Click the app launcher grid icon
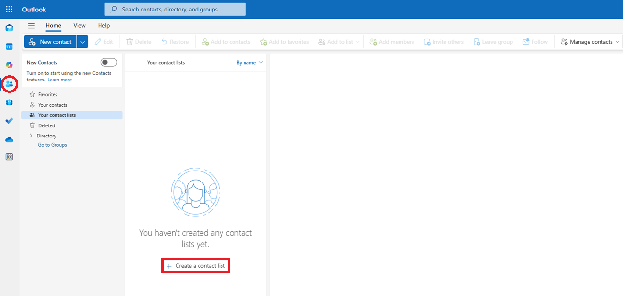 point(9,9)
